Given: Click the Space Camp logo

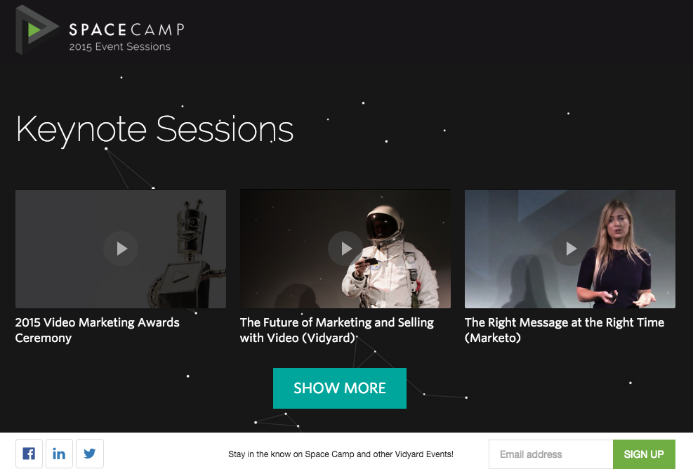Looking at the screenshot, I should (98, 32).
